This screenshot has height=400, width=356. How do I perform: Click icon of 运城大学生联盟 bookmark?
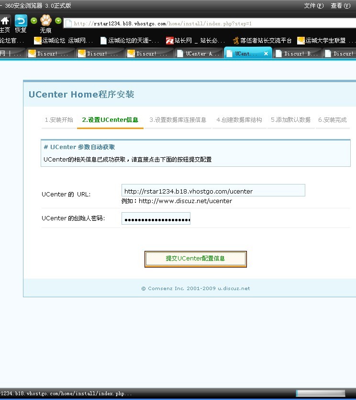coord(301,41)
